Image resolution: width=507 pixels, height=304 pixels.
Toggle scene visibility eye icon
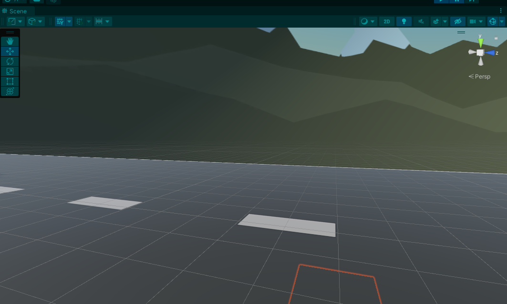(x=457, y=21)
